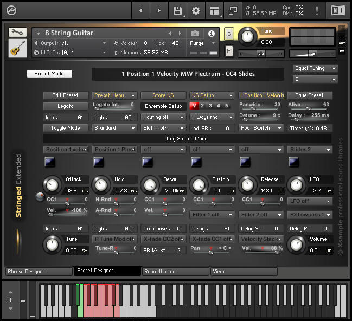Viewport: 352px width, 321px height.
Task: Open the F2 Lowpass 1 dropdown
Action: tap(310, 215)
